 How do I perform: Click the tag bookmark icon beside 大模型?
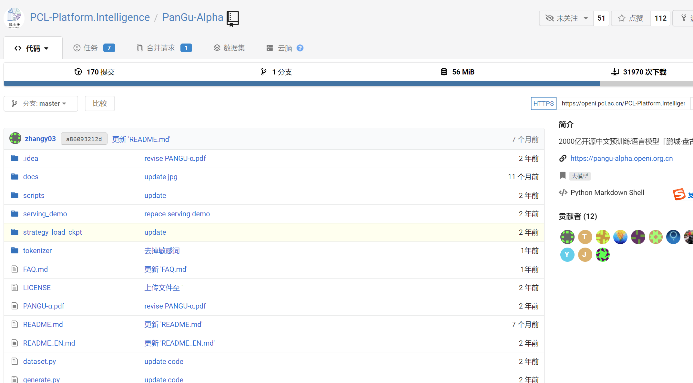tap(563, 175)
